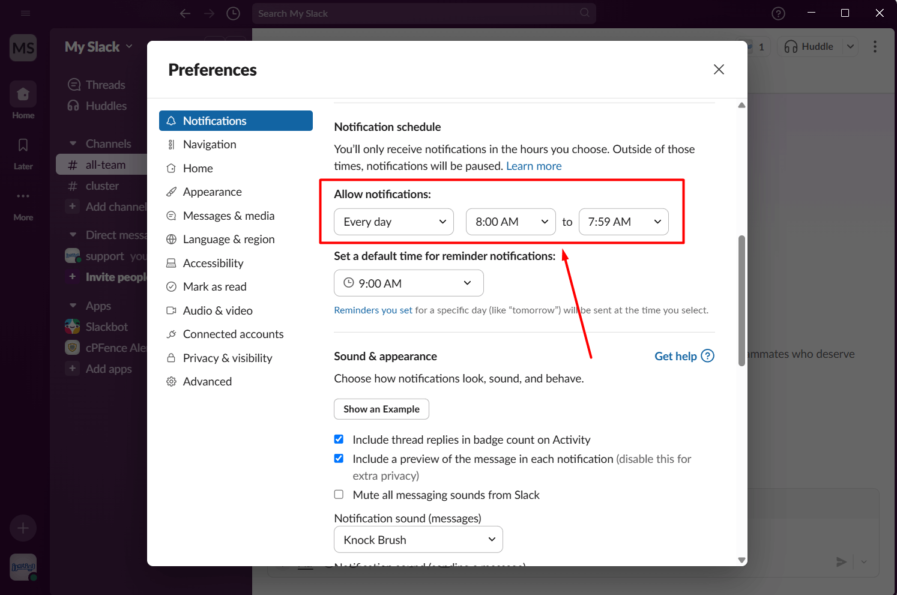The image size is (897, 595).
Task: Open the Every day schedule dropdown
Action: tap(394, 222)
